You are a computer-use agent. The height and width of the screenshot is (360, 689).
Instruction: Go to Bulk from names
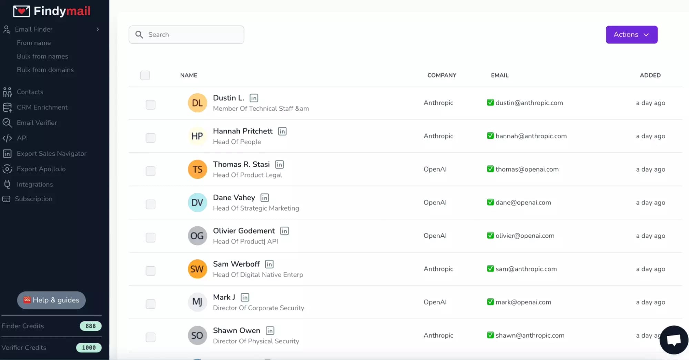pyautogui.click(x=42, y=56)
